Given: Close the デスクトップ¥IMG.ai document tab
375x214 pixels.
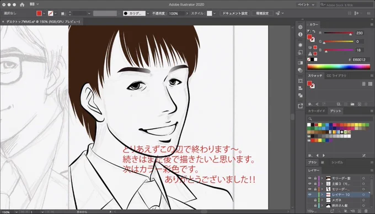Looking at the screenshot, I should pyautogui.click(x=3, y=21).
